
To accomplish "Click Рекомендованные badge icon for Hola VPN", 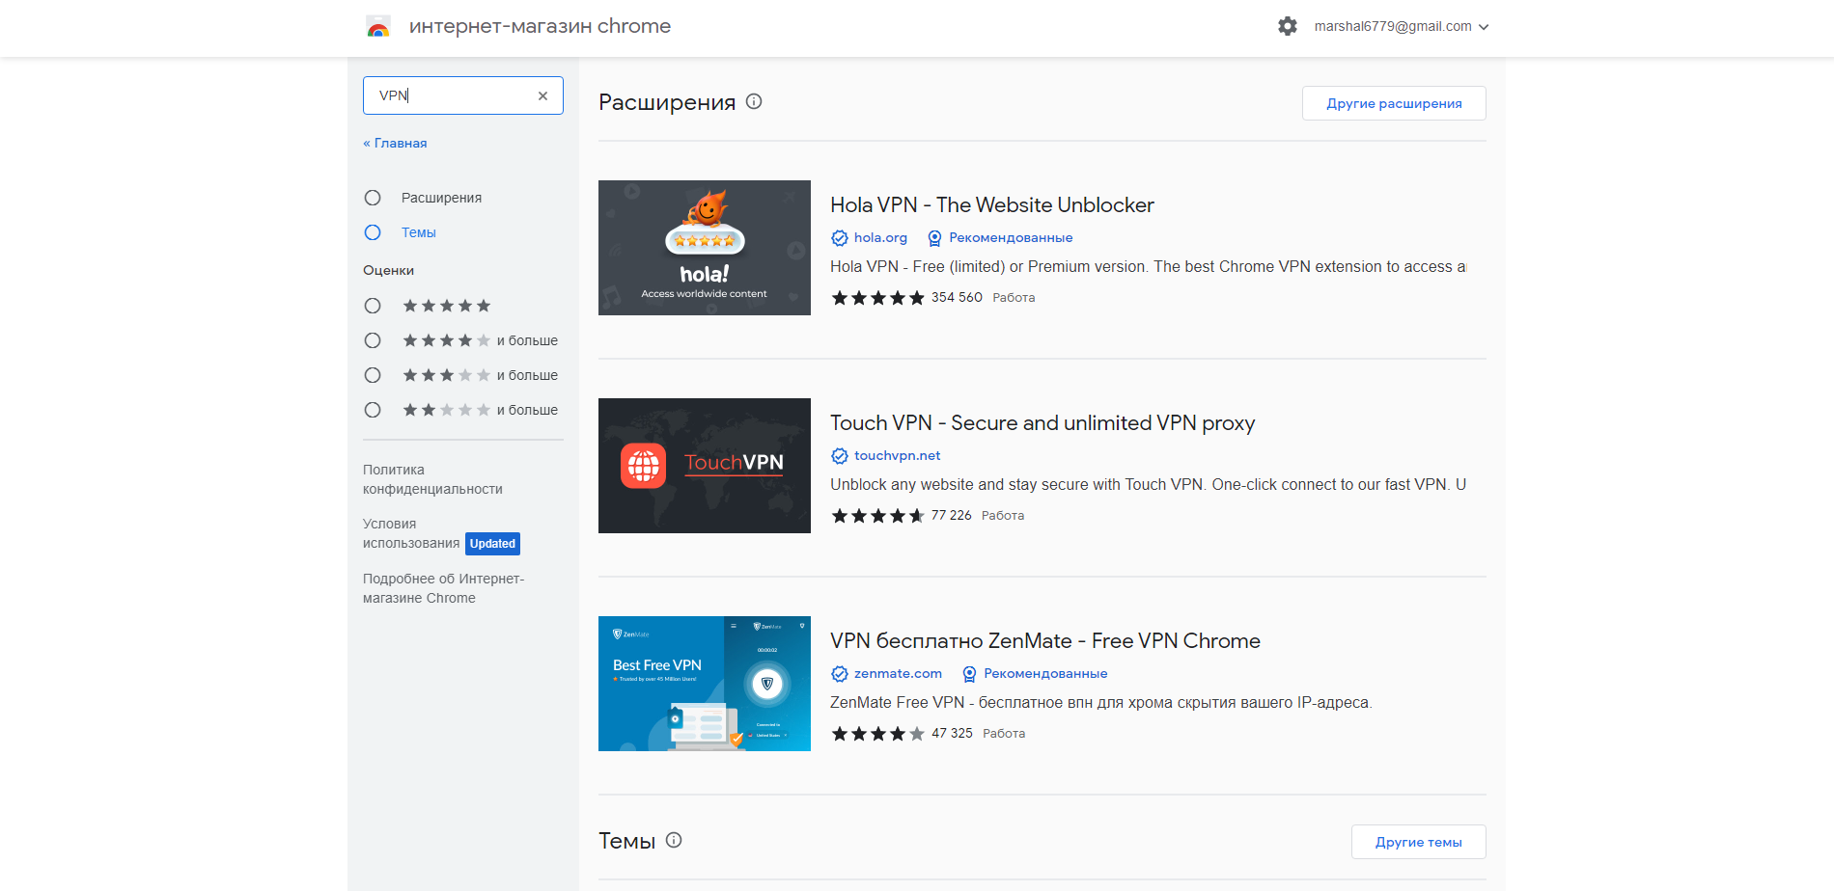I will (934, 238).
